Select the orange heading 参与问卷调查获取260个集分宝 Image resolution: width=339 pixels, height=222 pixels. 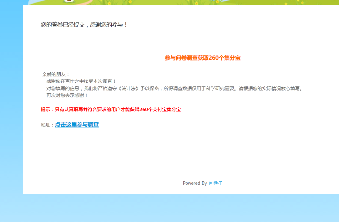pyautogui.click(x=203, y=58)
